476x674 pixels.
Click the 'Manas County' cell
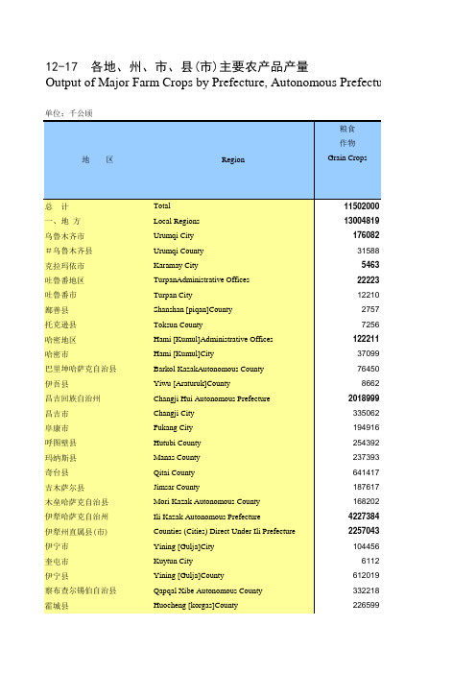pyautogui.click(x=177, y=457)
